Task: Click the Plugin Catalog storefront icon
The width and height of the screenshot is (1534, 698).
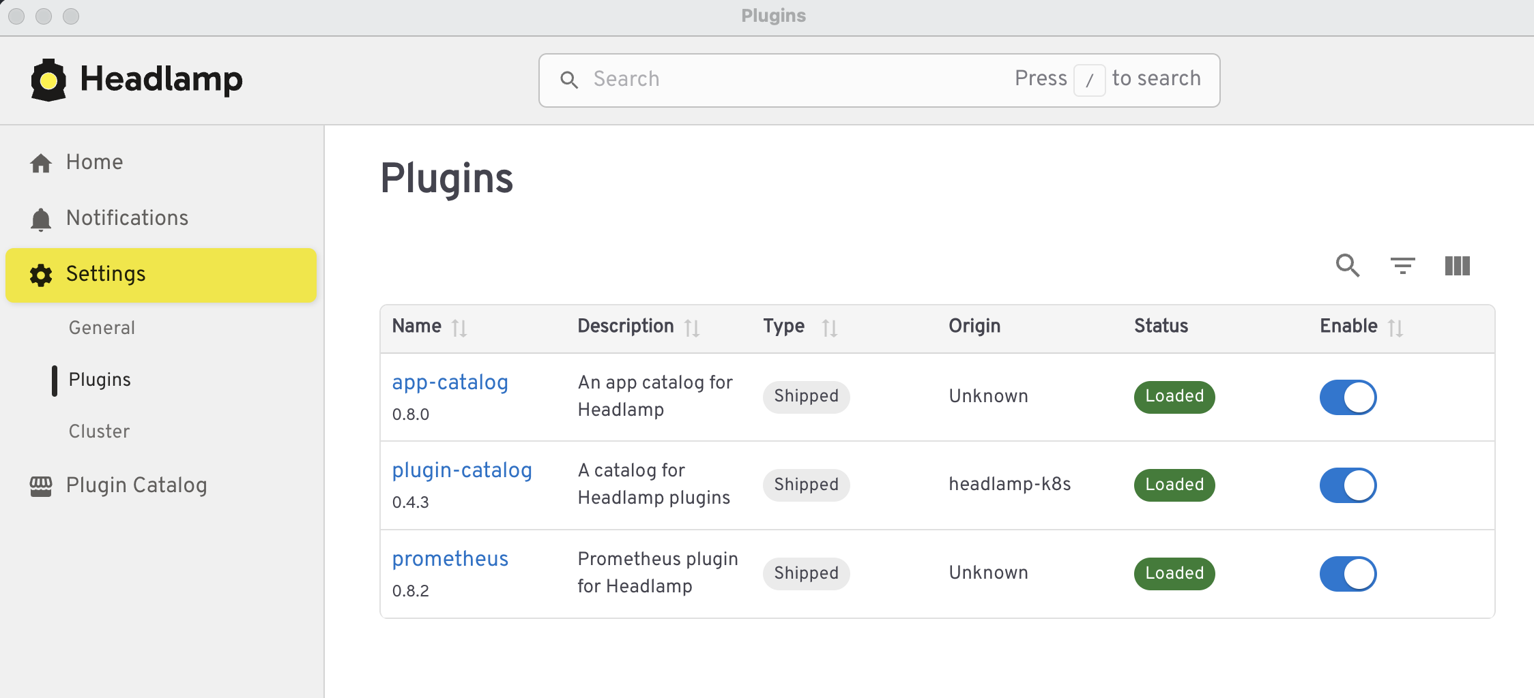Action: 41,486
